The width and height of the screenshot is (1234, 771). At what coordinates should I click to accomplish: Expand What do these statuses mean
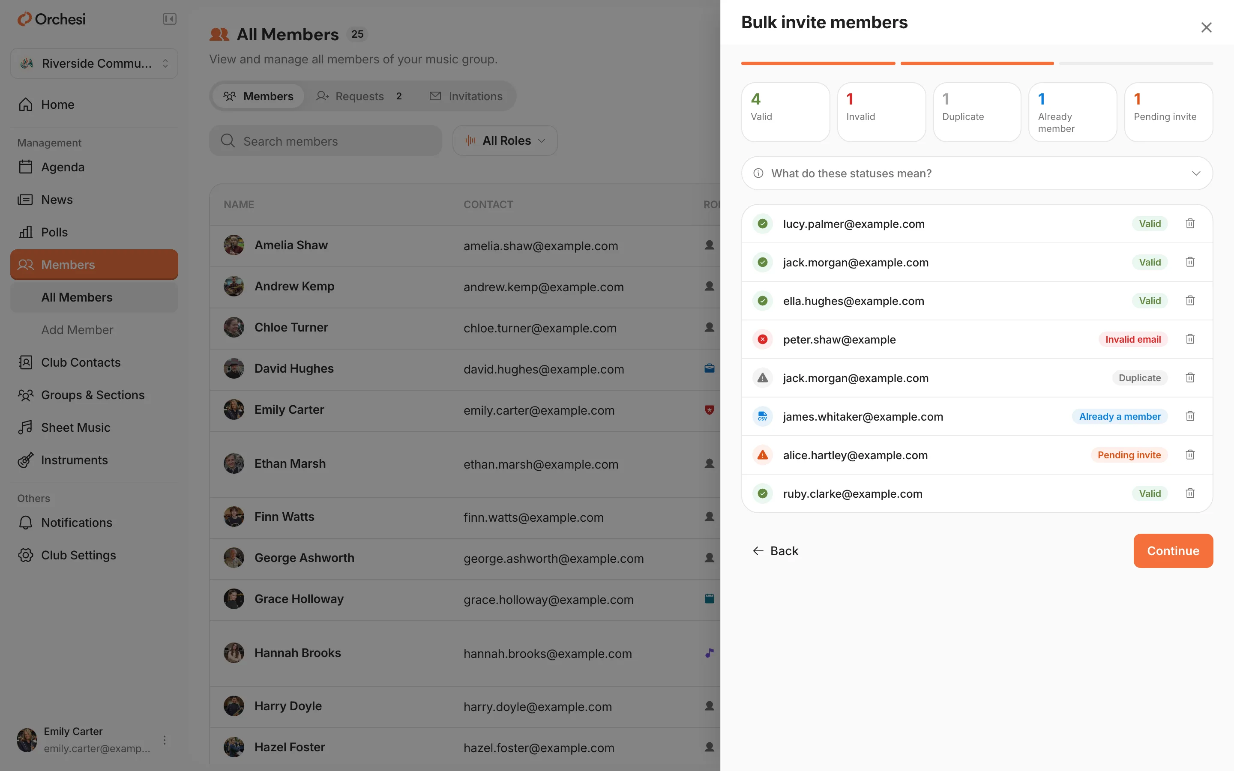(977, 173)
